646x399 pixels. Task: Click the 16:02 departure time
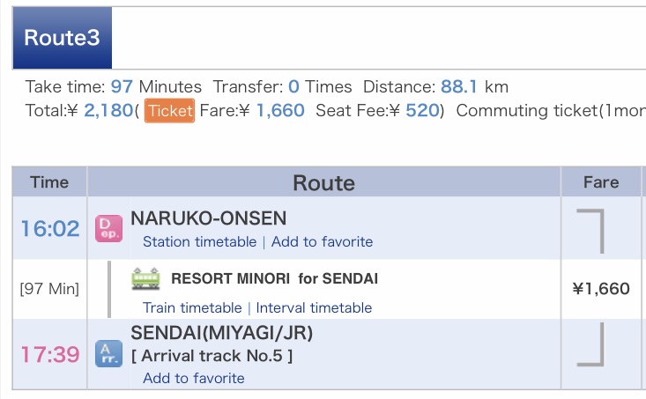click(x=50, y=229)
